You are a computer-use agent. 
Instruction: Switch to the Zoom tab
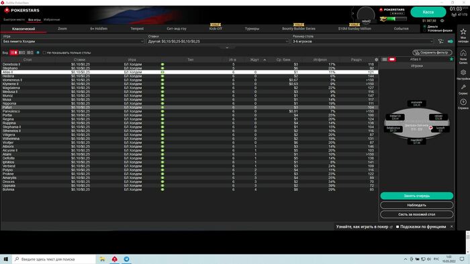(62, 29)
